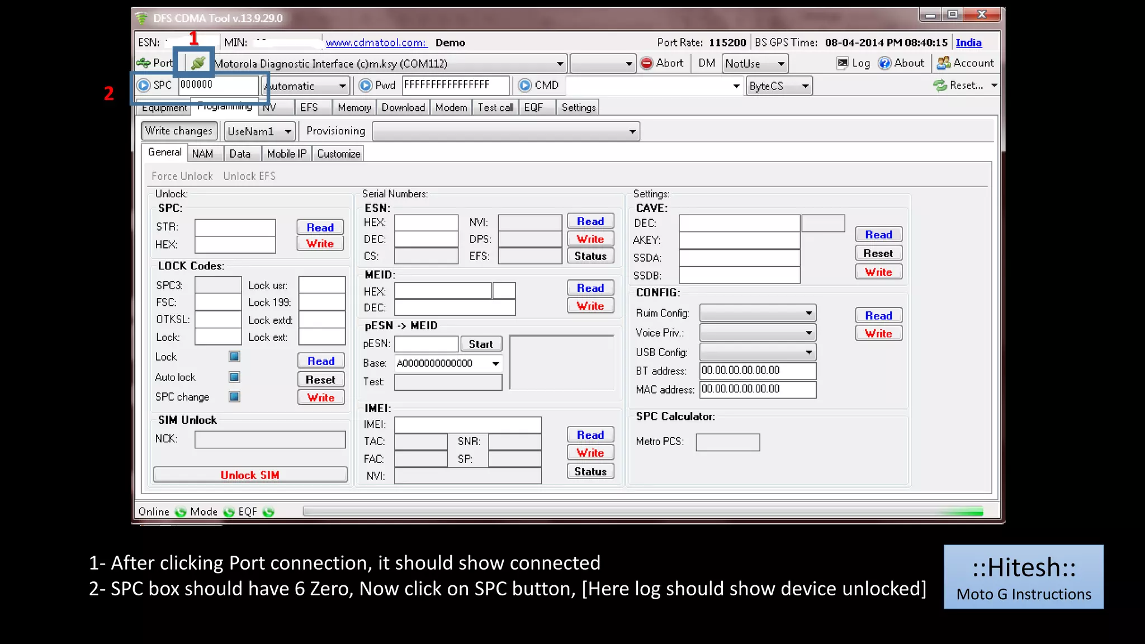Click the red Abort icon

[x=647, y=63]
